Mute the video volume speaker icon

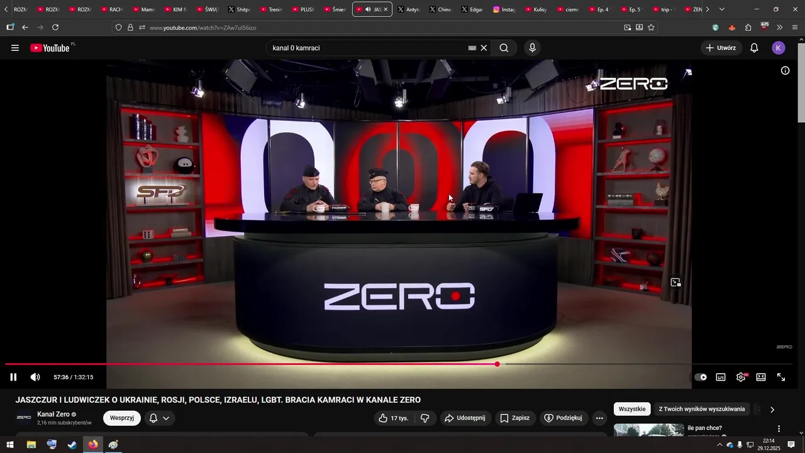35,377
